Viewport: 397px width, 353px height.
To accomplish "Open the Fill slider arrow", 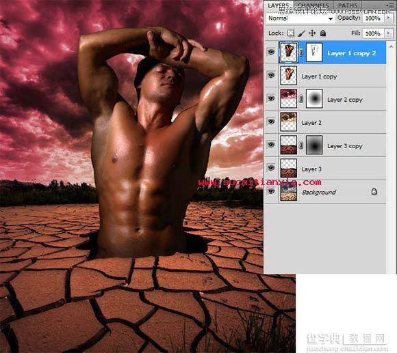I will pyautogui.click(x=389, y=33).
